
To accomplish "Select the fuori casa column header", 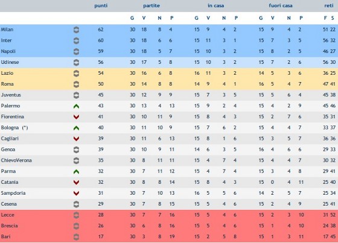I will 281,5.
